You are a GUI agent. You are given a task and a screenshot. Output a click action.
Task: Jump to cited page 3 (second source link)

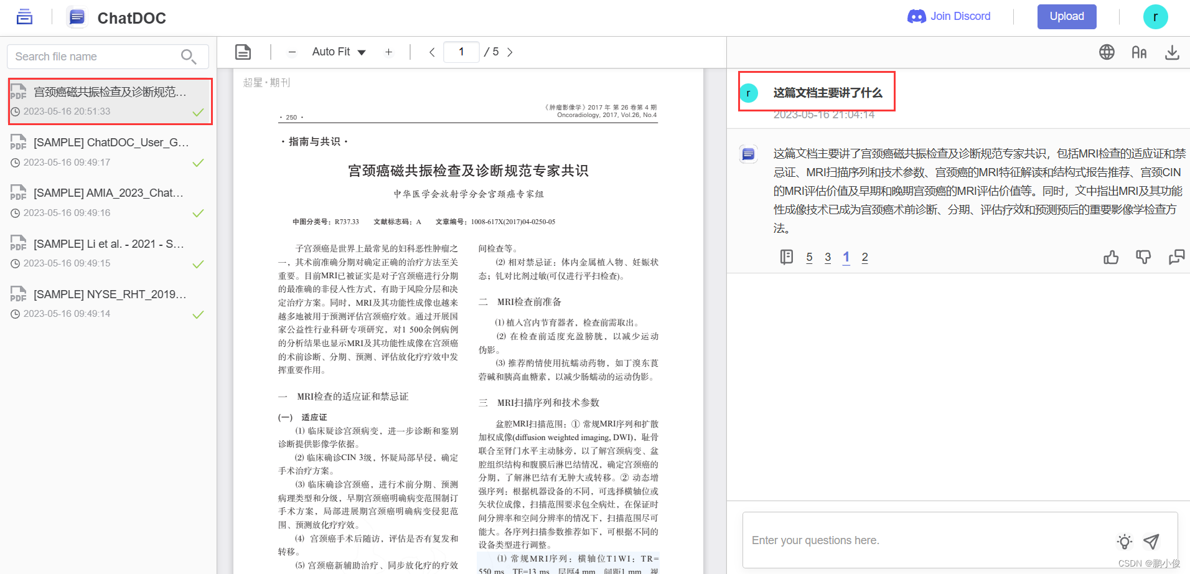(x=828, y=257)
